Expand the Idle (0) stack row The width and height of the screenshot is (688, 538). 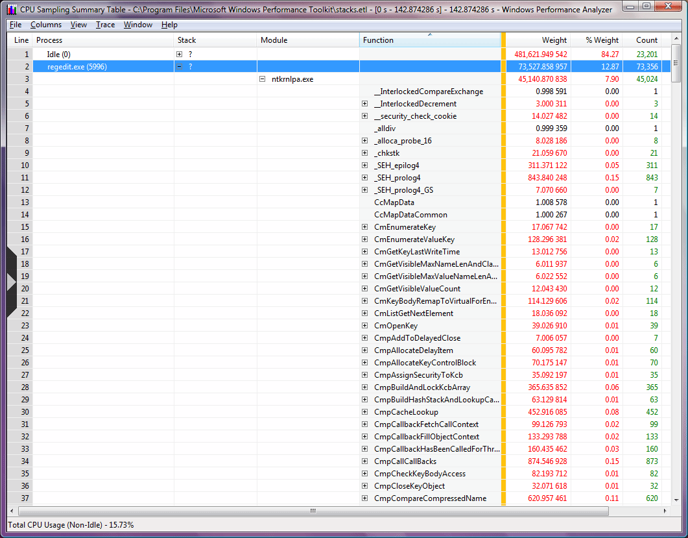(180, 54)
